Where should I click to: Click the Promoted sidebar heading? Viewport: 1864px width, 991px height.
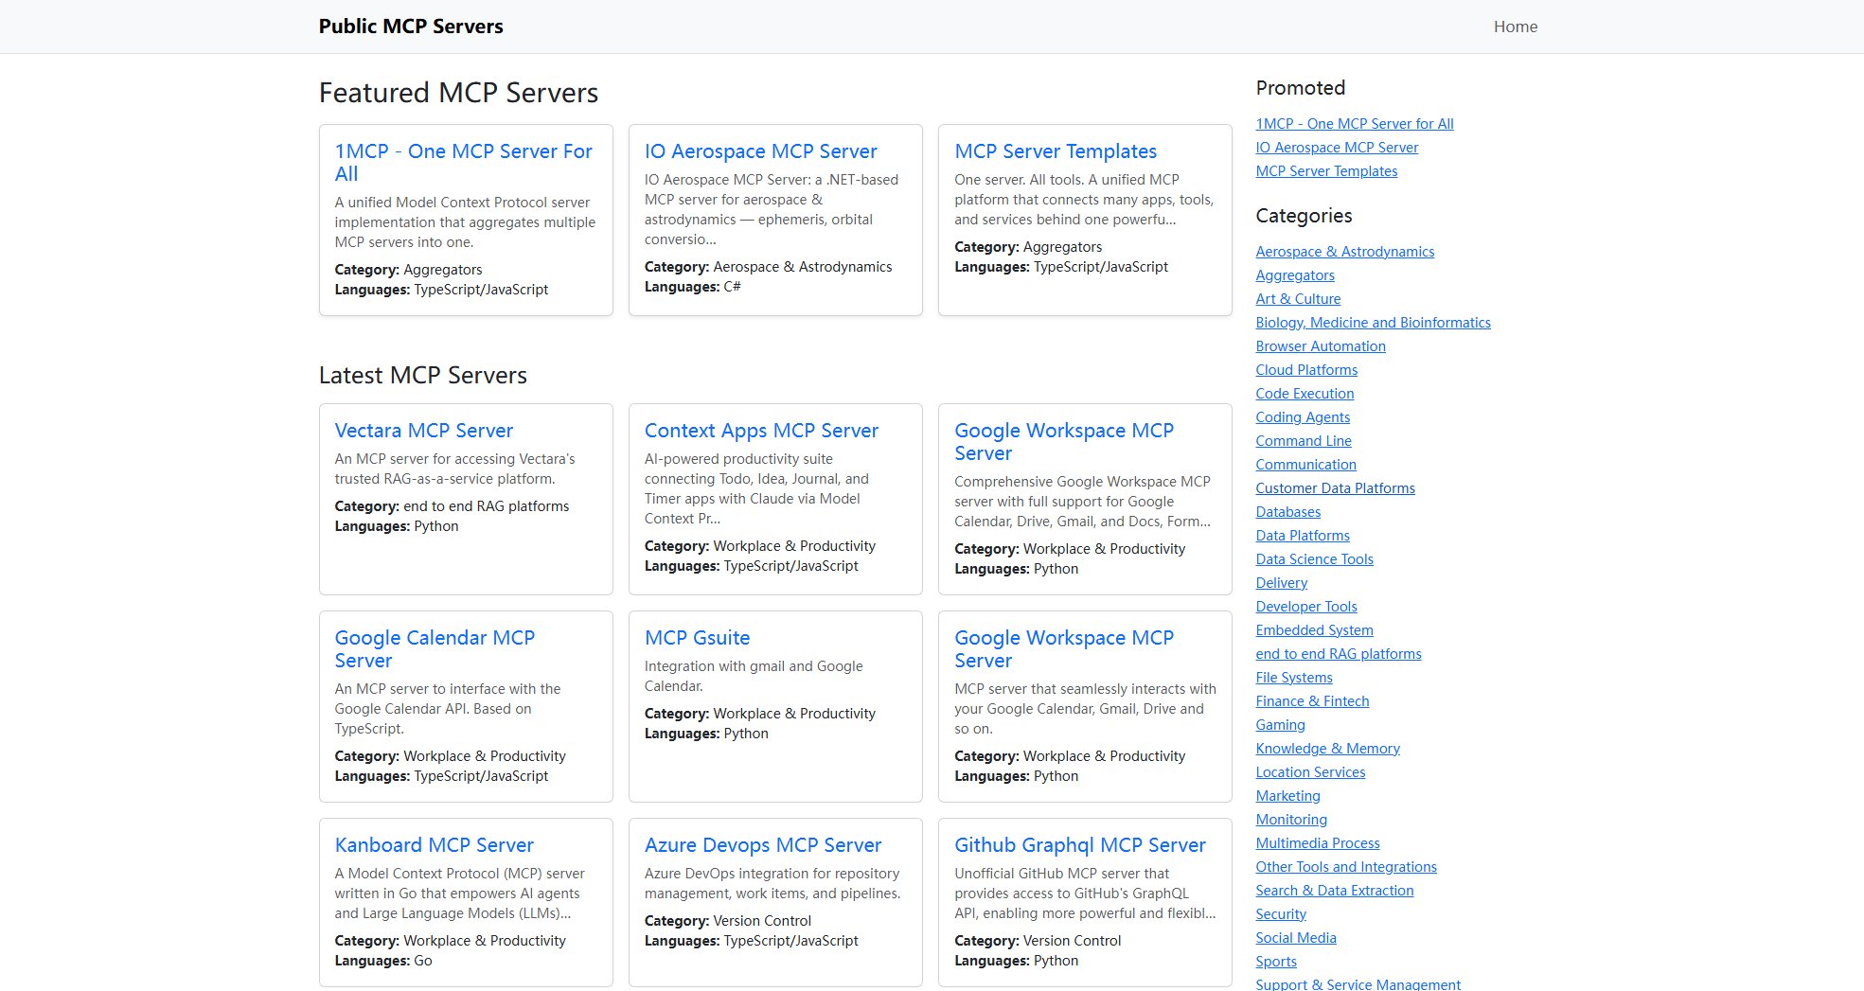(1300, 88)
